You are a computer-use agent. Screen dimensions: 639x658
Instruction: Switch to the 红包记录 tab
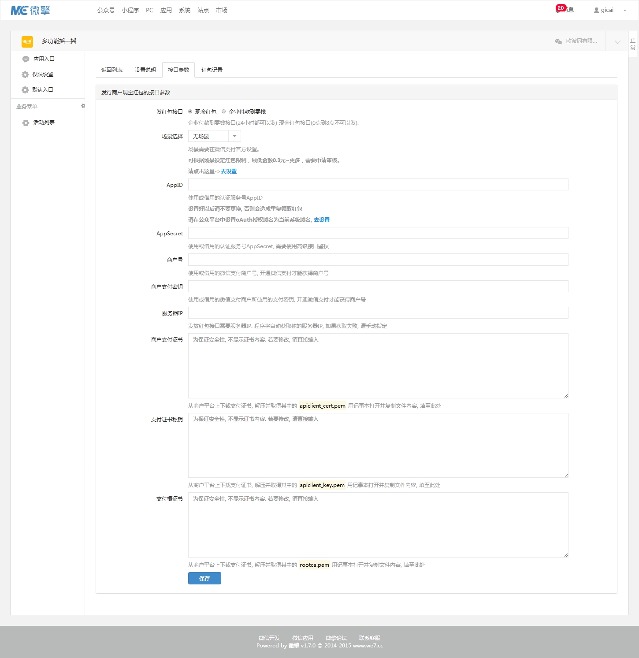point(212,70)
